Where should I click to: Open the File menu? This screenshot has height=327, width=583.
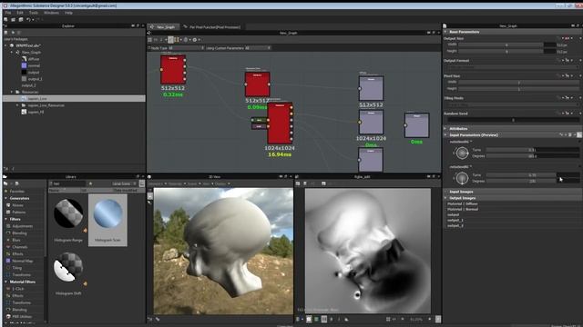[8, 13]
